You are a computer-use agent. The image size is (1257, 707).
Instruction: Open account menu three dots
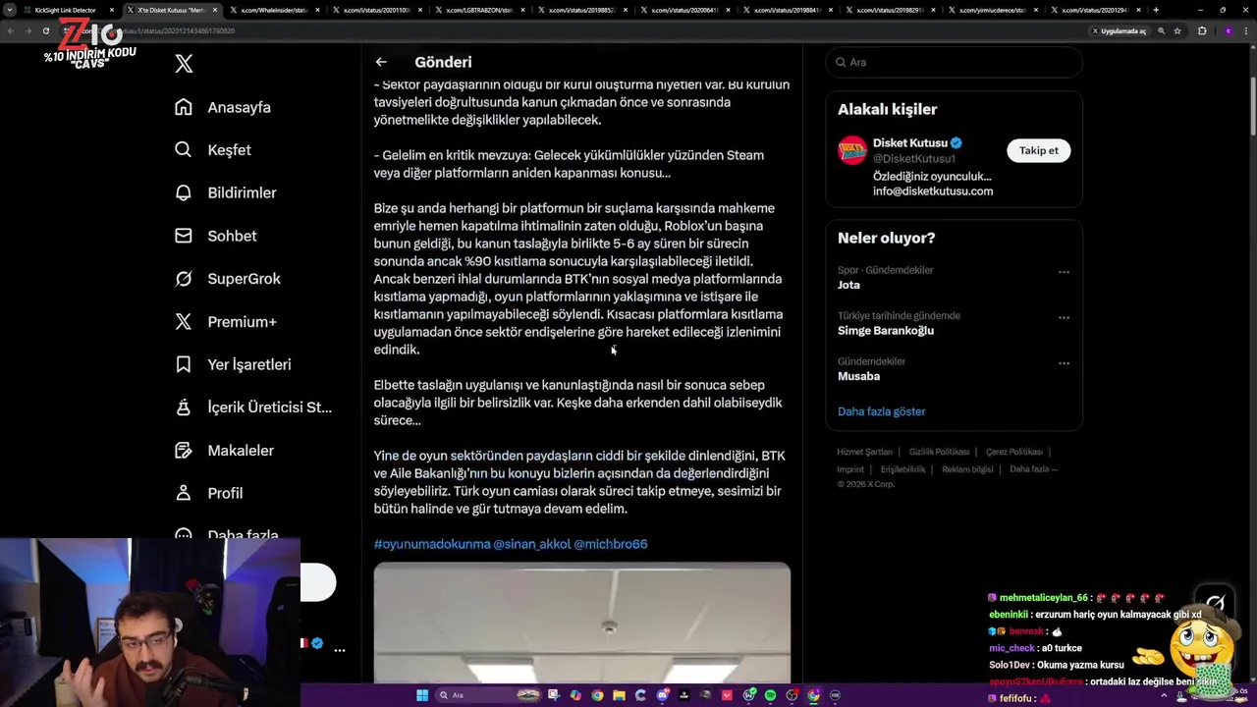pyautogui.click(x=340, y=650)
